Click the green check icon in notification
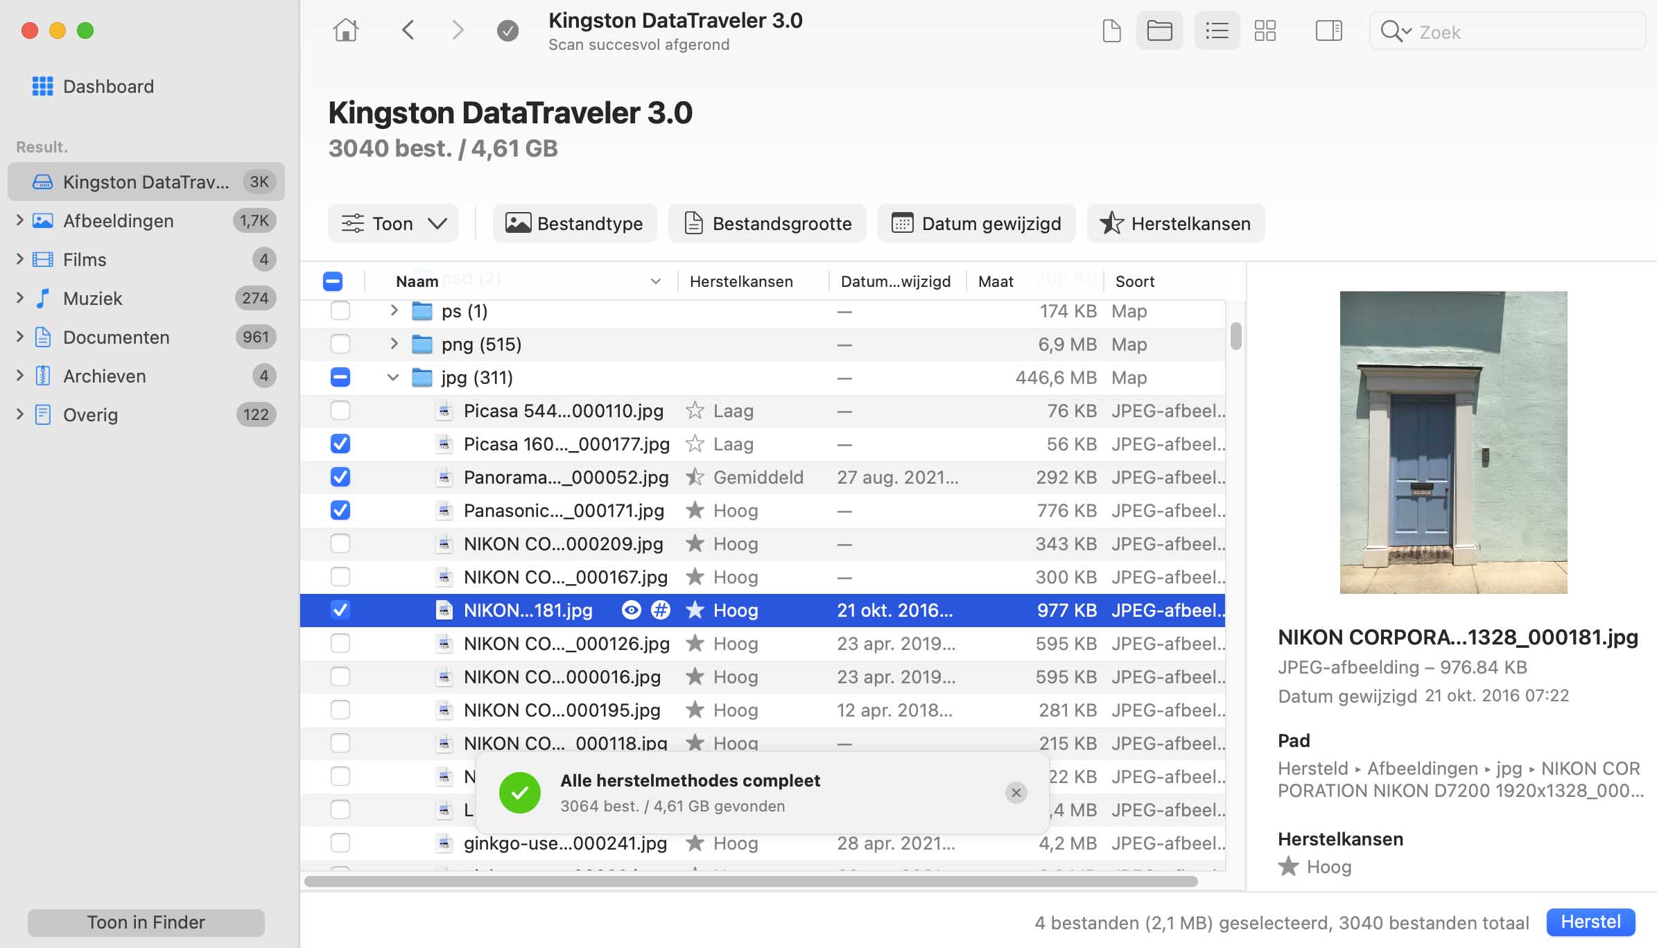Screen dimensions: 1657x948 click(x=520, y=793)
